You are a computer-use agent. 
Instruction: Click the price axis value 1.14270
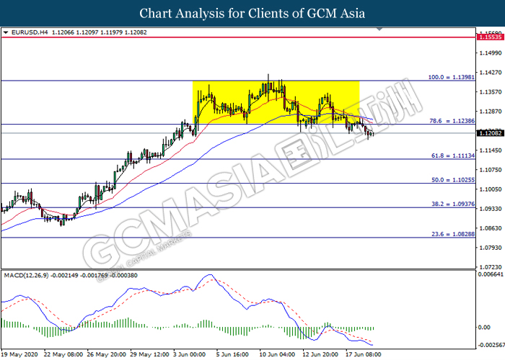(x=491, y=72)
